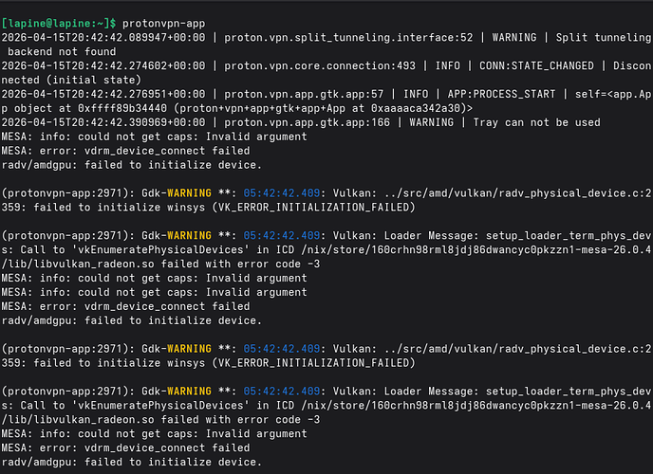Click INFO before APP:PROCESS_START
Screen dimensions: 653x474
point(416,94)
